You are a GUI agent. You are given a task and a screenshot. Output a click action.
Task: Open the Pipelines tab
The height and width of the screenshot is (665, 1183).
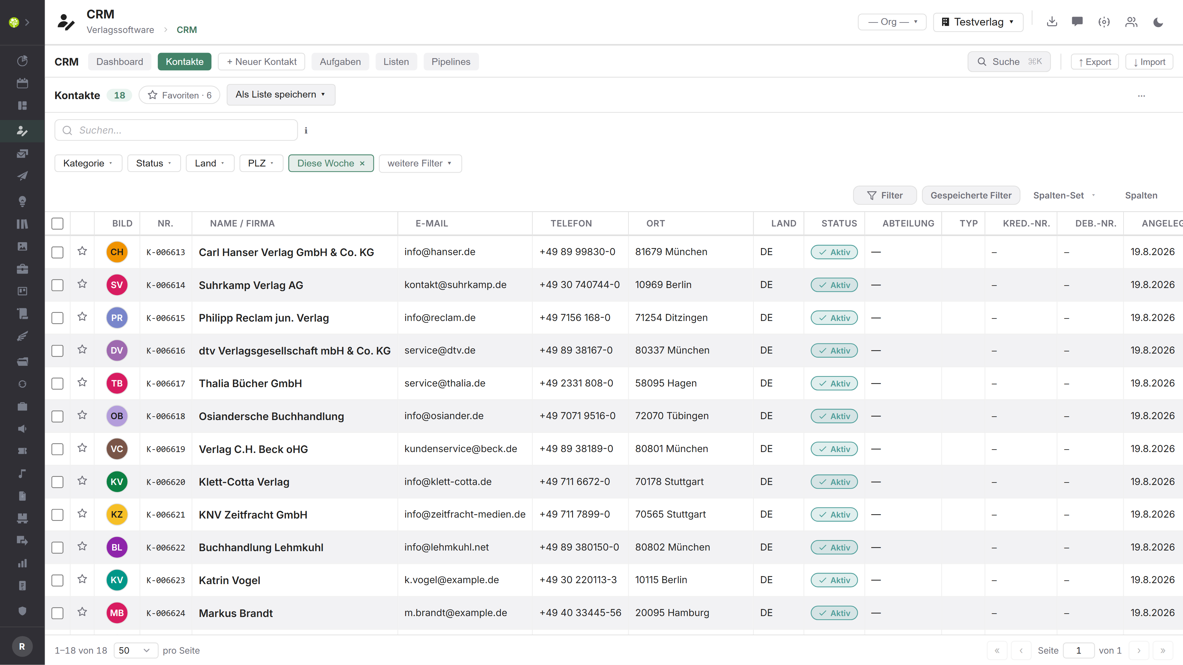click(x=450, y=62)
